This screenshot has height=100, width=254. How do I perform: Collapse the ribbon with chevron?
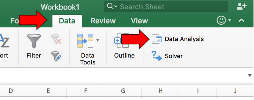[241, 21]
